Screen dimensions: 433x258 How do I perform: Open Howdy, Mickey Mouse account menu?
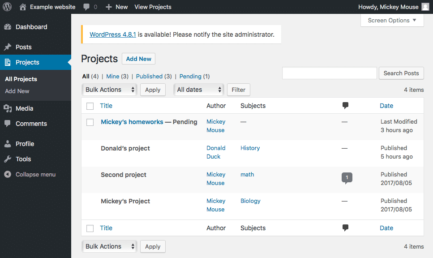point(388,7)
